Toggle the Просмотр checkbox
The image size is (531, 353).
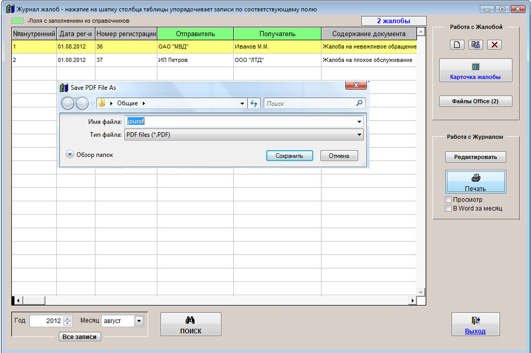pos(448,200)
